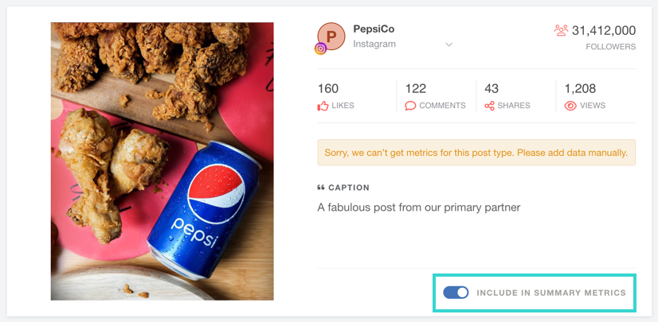The image size is (658, 322).
Task: Expand the Instagram account dropdown chevron
Action: click(x=448, y=45)
